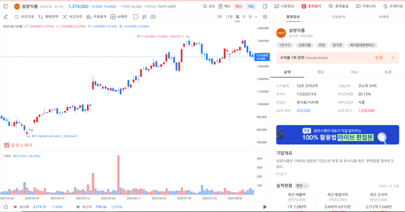
Task: Switch to 토론 discussion tab
Action: (388, 72)
